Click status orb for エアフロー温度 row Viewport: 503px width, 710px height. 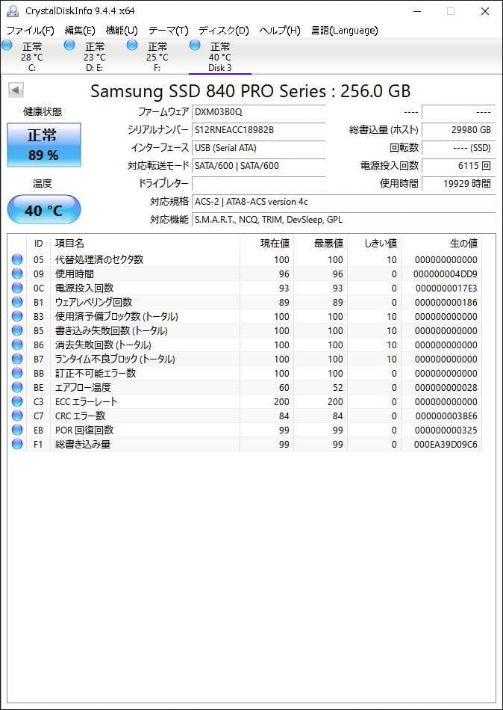[x=17, y=388]
